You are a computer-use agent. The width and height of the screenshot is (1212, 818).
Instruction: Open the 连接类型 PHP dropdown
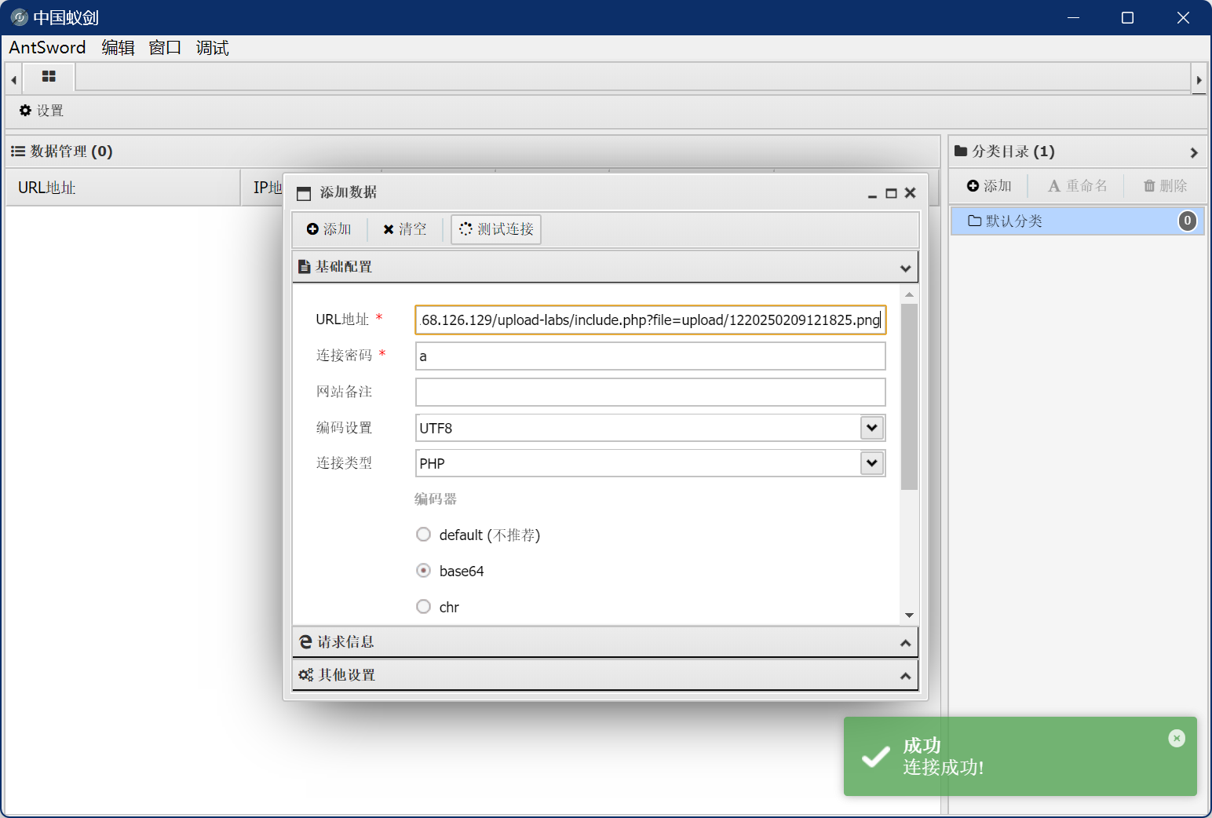point(871,463)
